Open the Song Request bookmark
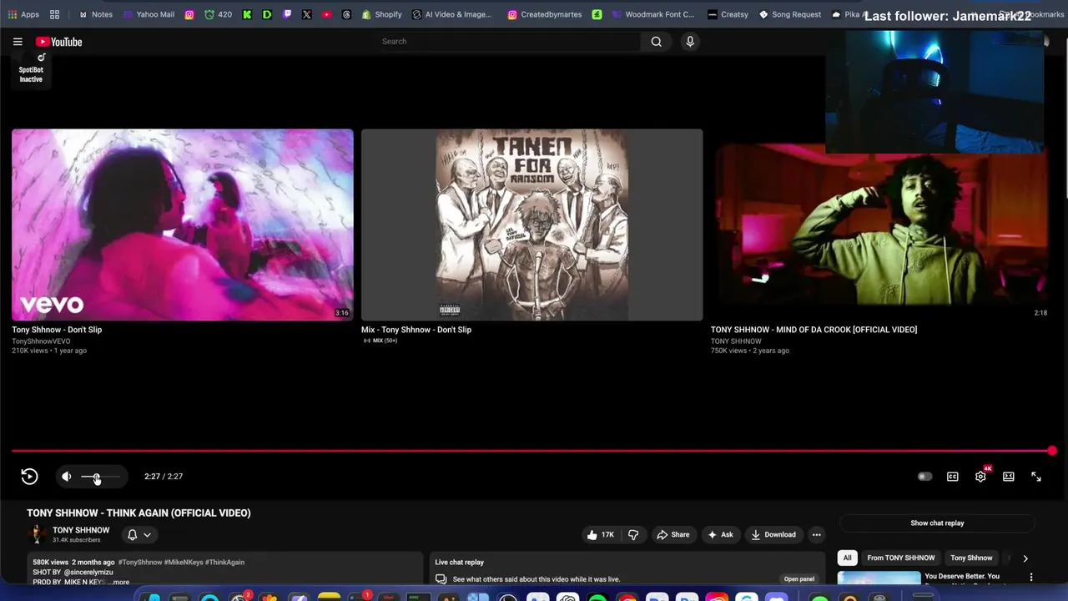This screenshot has width=1068, height=601. (x=789, y=14)
